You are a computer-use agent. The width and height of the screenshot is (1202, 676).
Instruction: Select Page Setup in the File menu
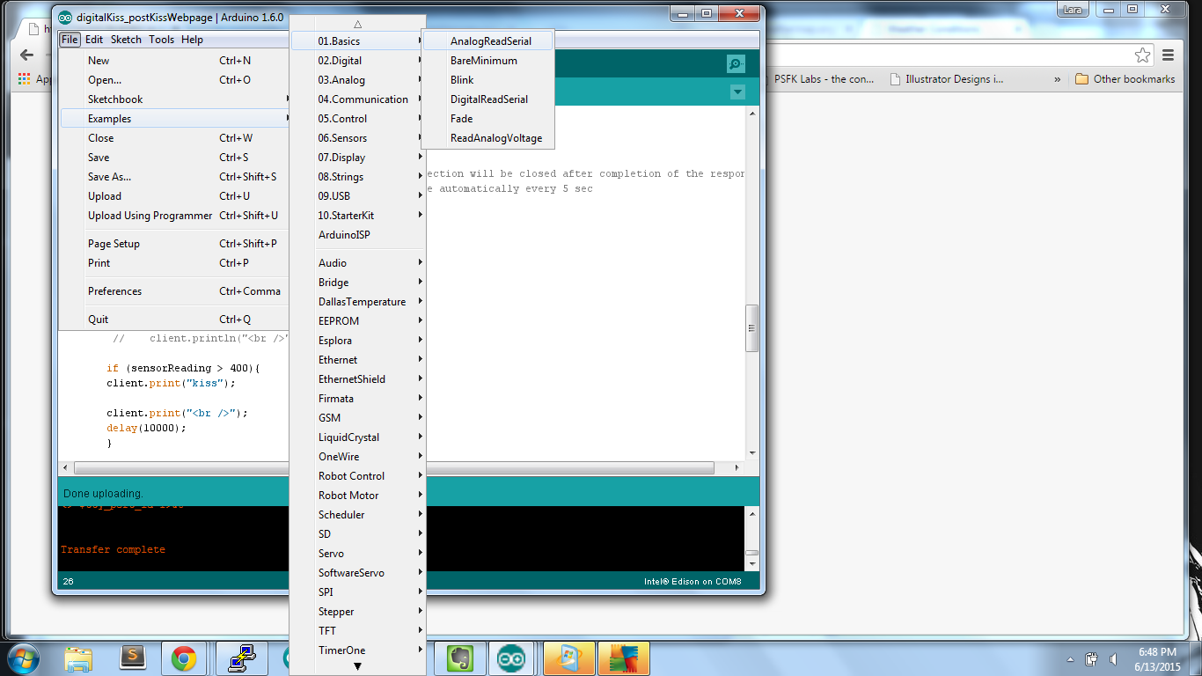[175, 244]
